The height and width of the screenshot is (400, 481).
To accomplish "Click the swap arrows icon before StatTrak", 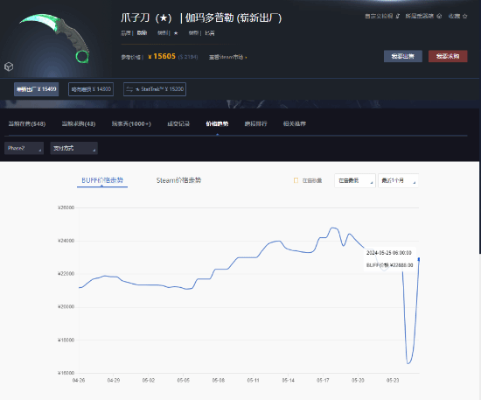I will 129,89.
